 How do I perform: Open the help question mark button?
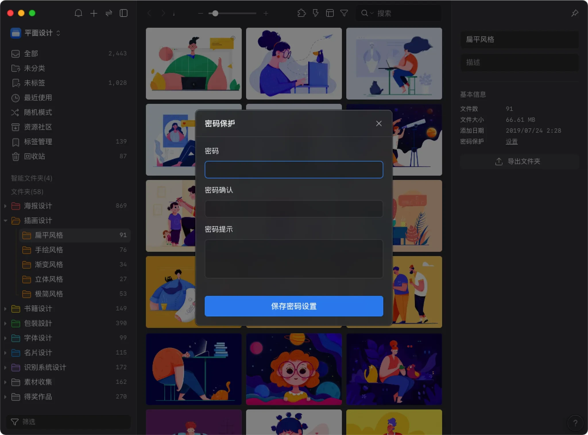575,423
